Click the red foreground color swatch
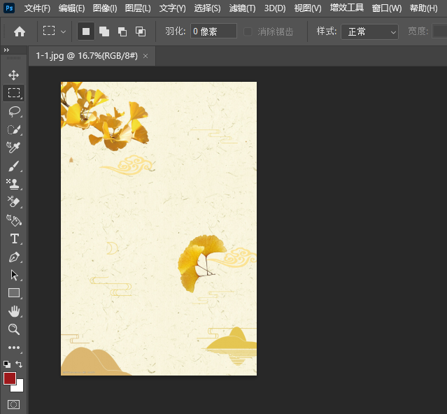 tap(10, 378)
